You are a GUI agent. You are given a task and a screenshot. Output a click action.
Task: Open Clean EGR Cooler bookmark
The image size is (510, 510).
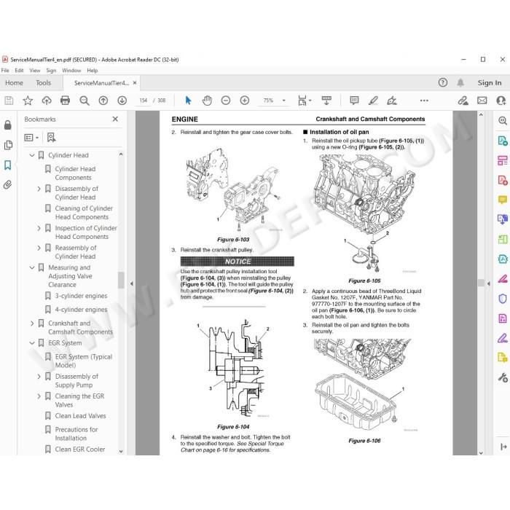pos(80,450)
